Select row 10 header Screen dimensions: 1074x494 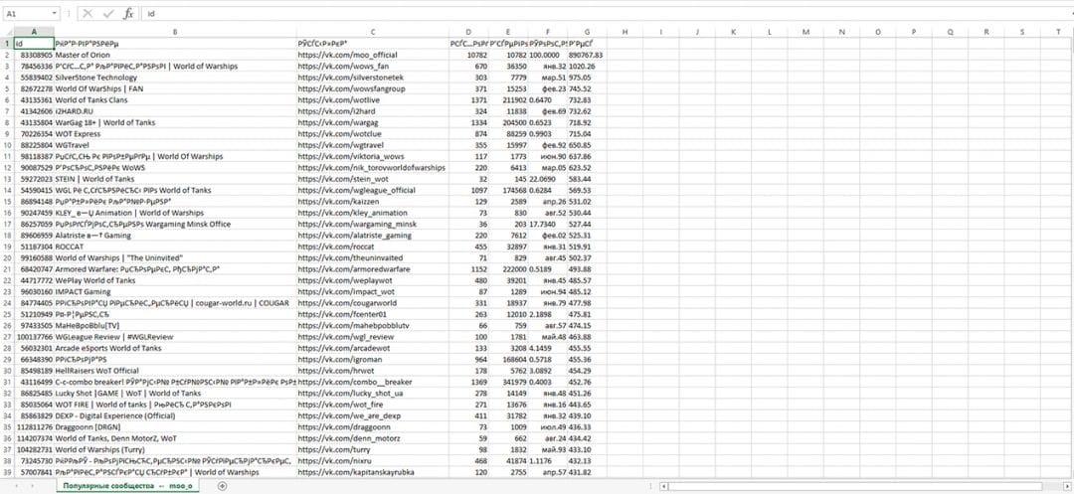pyautogui.click(x=7, y=145)
